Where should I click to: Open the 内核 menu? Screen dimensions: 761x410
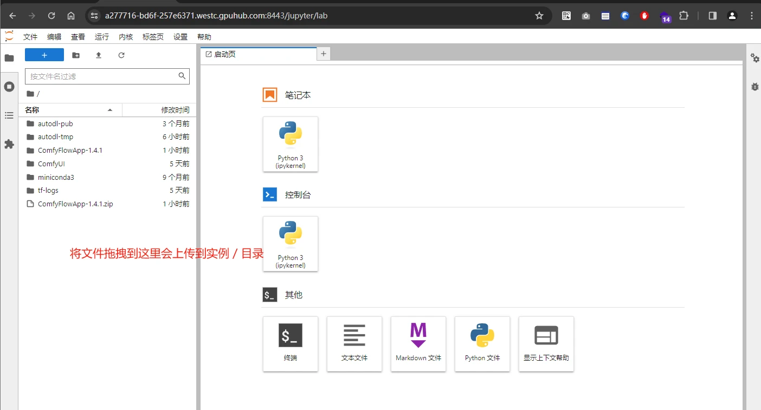126,37
